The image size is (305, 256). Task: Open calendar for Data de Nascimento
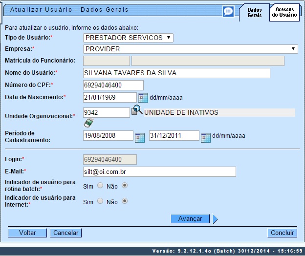(x=143, y=97)
